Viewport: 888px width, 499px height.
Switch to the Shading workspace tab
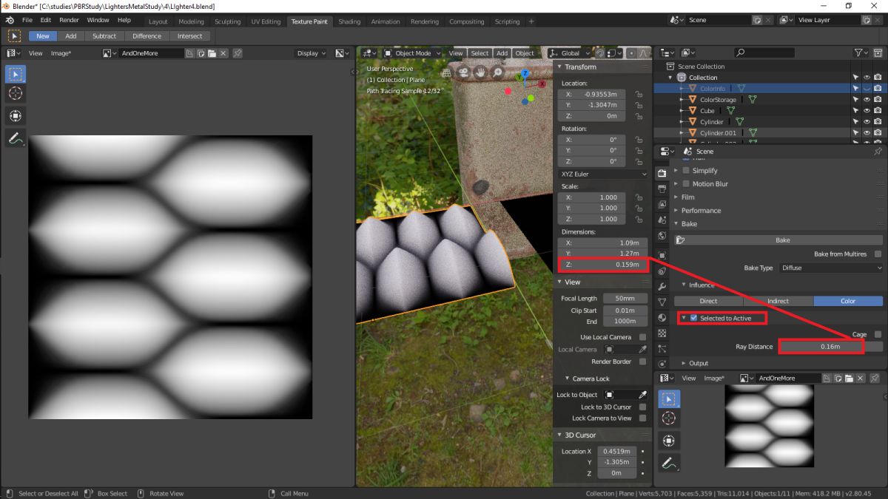pyautogui.click(x=349, y=21)
